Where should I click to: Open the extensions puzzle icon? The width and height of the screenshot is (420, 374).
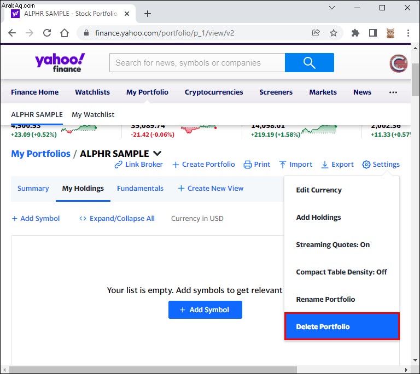pyautogui.click(x=355, y=33)
